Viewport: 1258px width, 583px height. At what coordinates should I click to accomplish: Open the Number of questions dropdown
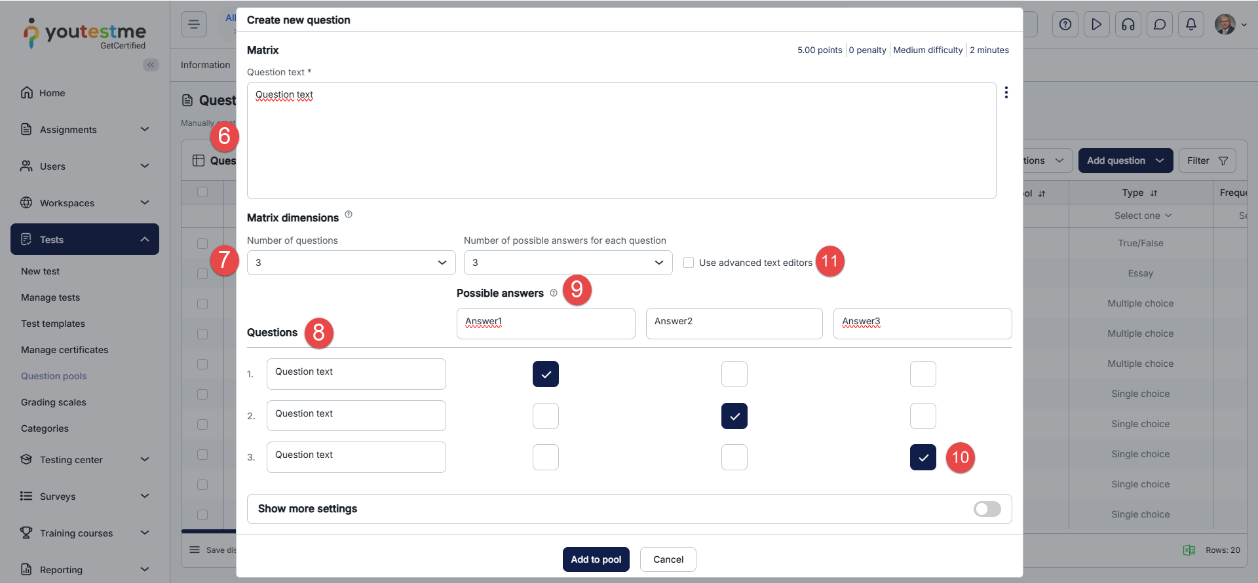(x=351, y=263)
